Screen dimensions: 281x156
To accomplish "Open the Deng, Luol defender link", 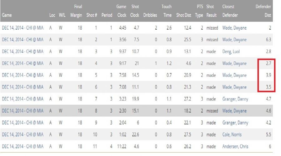I will 231,52.
